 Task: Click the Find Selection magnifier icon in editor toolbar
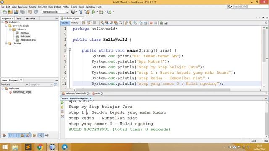102,23
